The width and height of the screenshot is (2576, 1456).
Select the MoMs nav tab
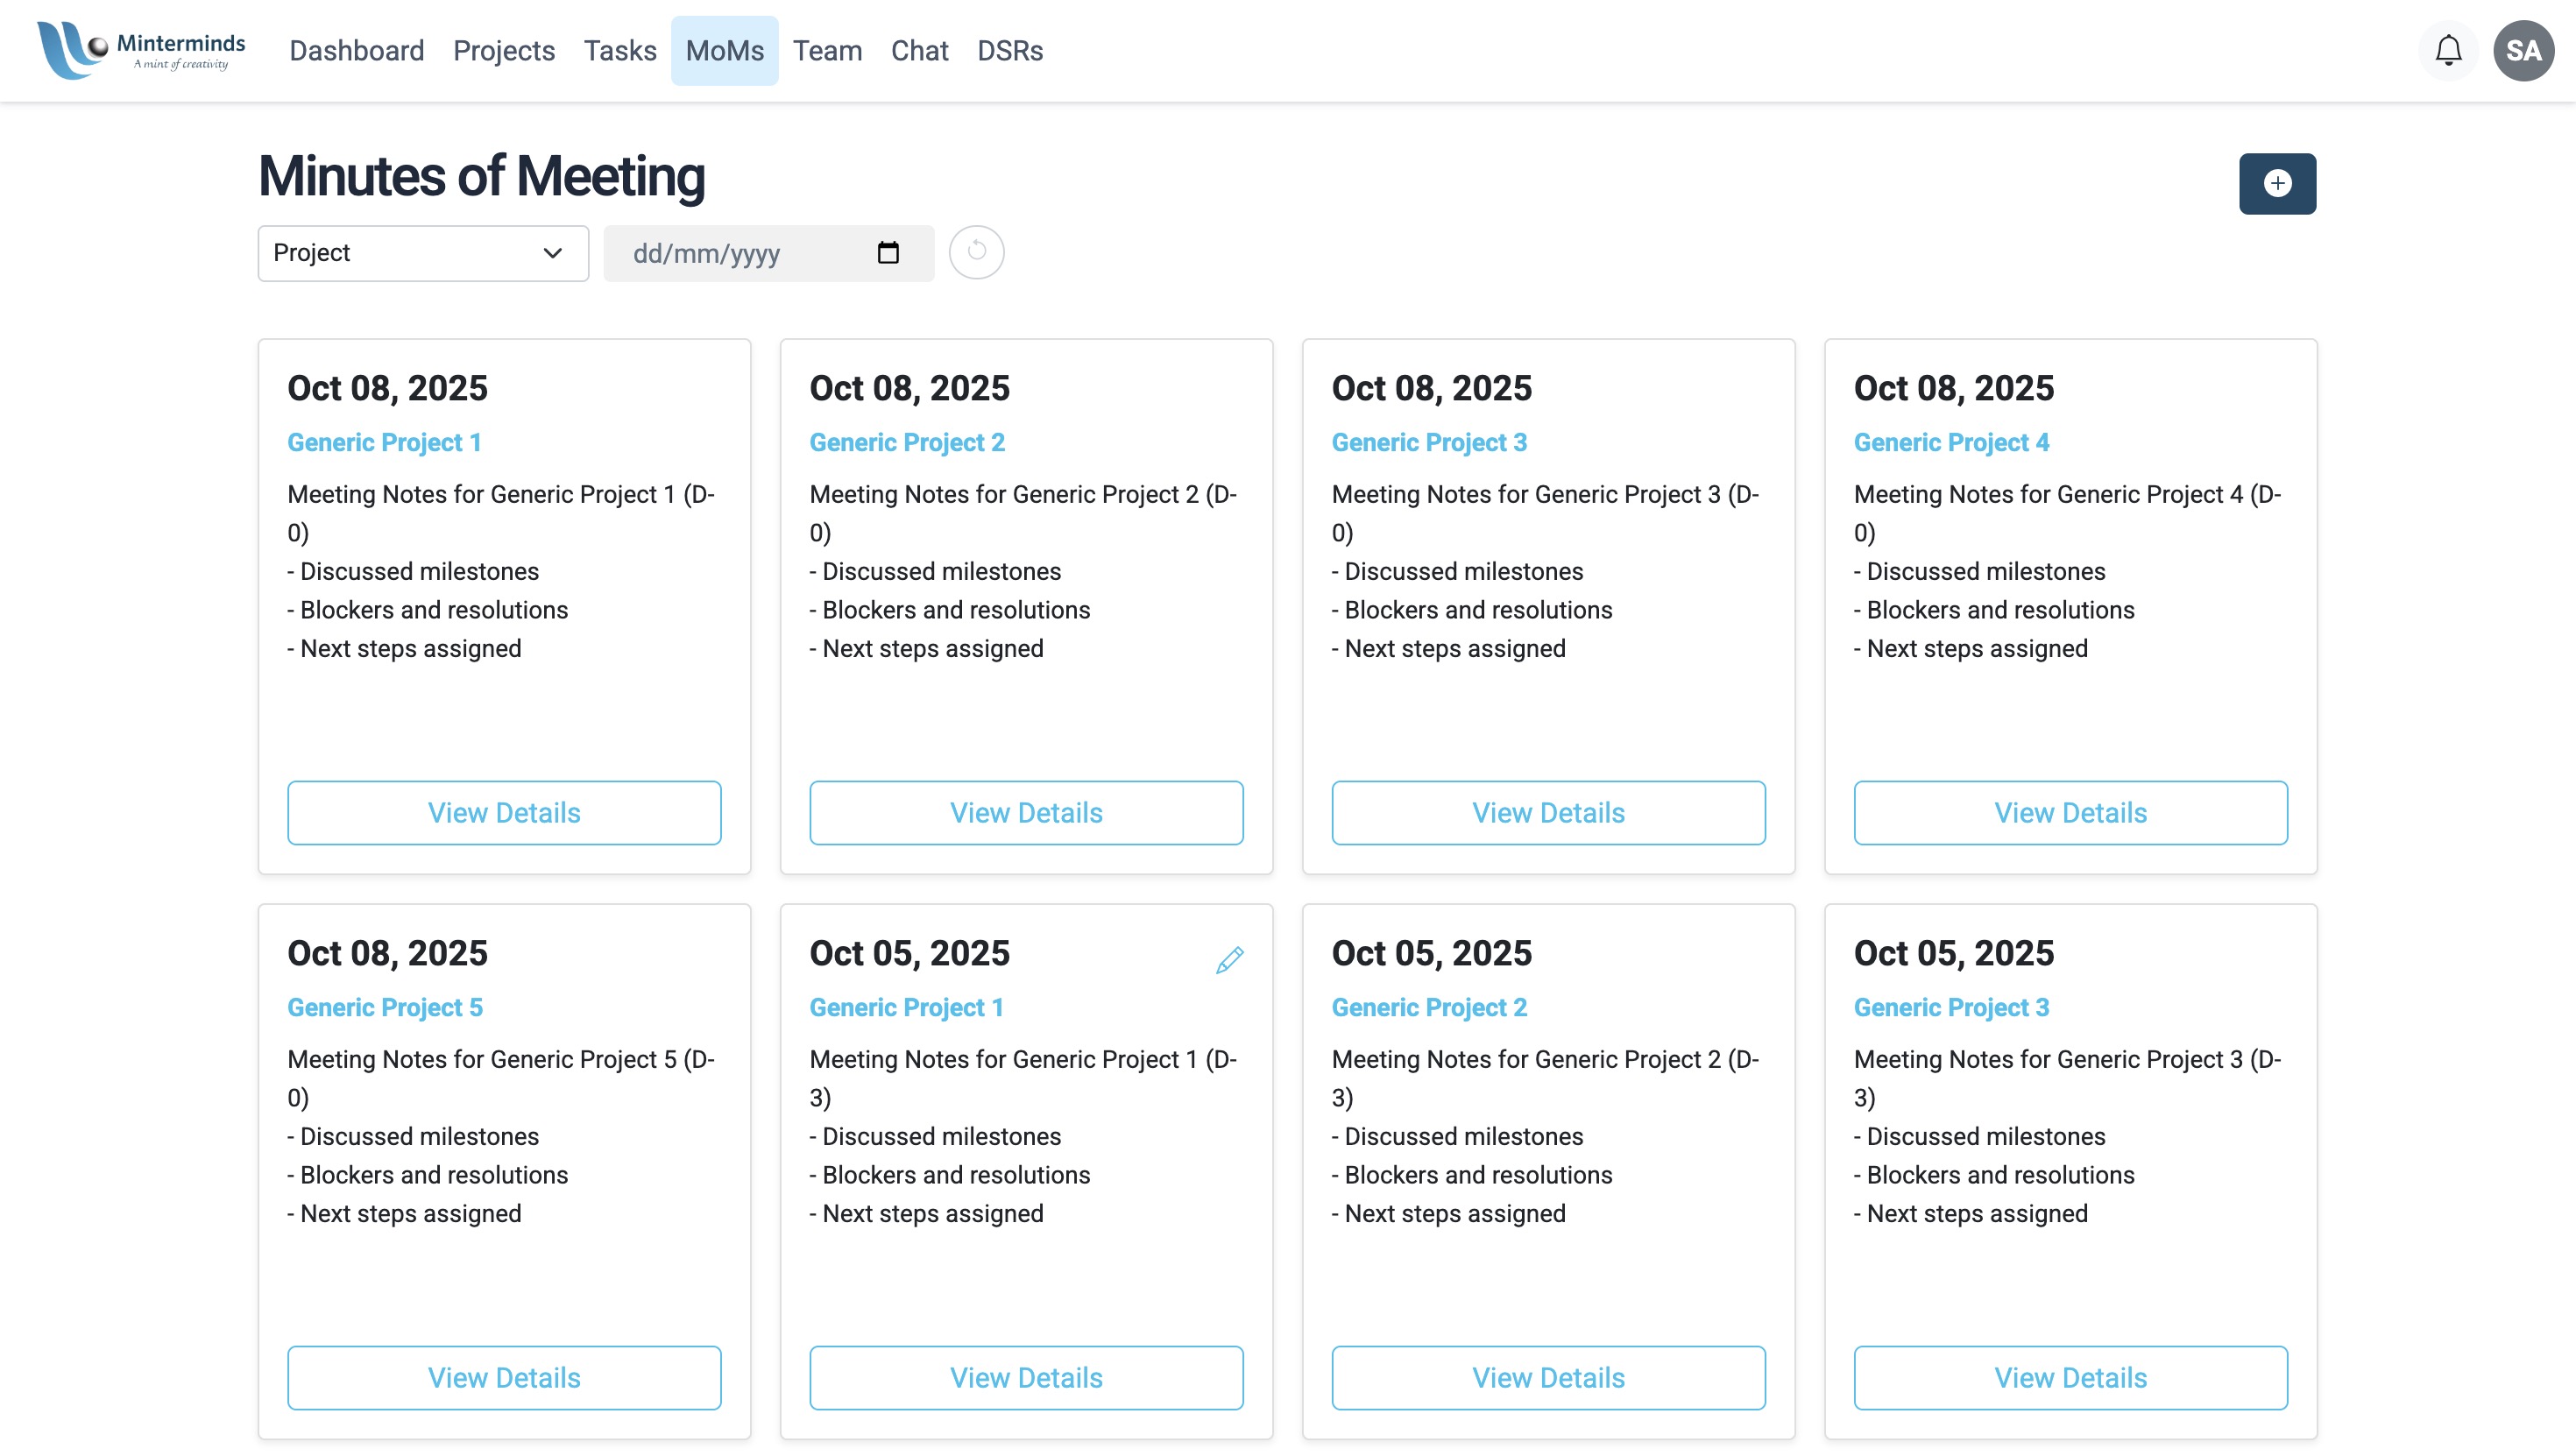pos(724,51)
